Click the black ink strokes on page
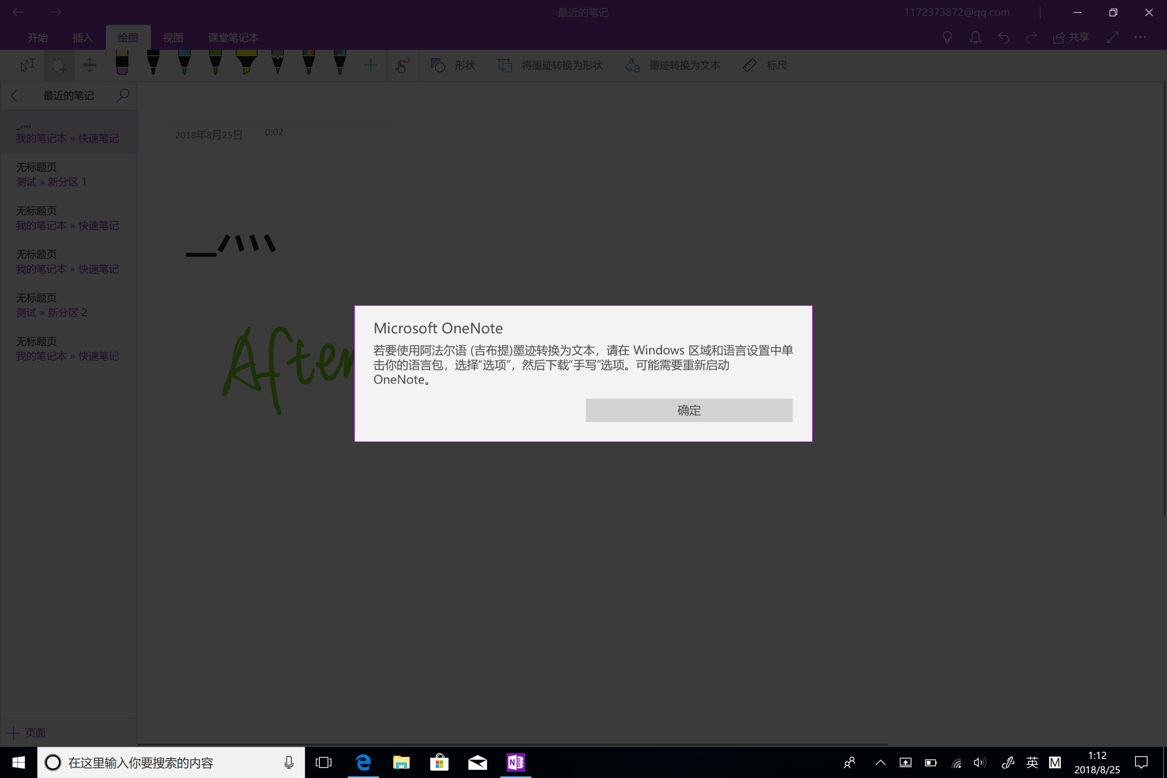The width and height of the screenshot is (1167, 778). click(231, 245)
